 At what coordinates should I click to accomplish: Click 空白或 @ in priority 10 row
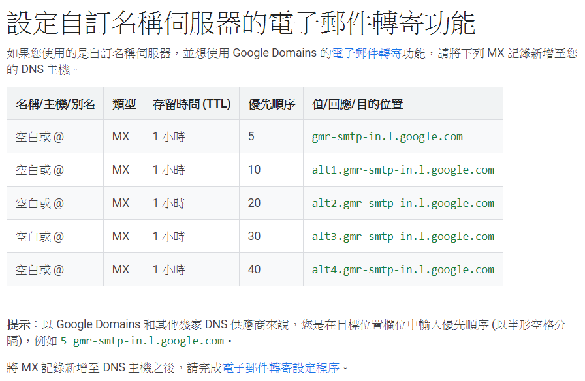[40, 170]
